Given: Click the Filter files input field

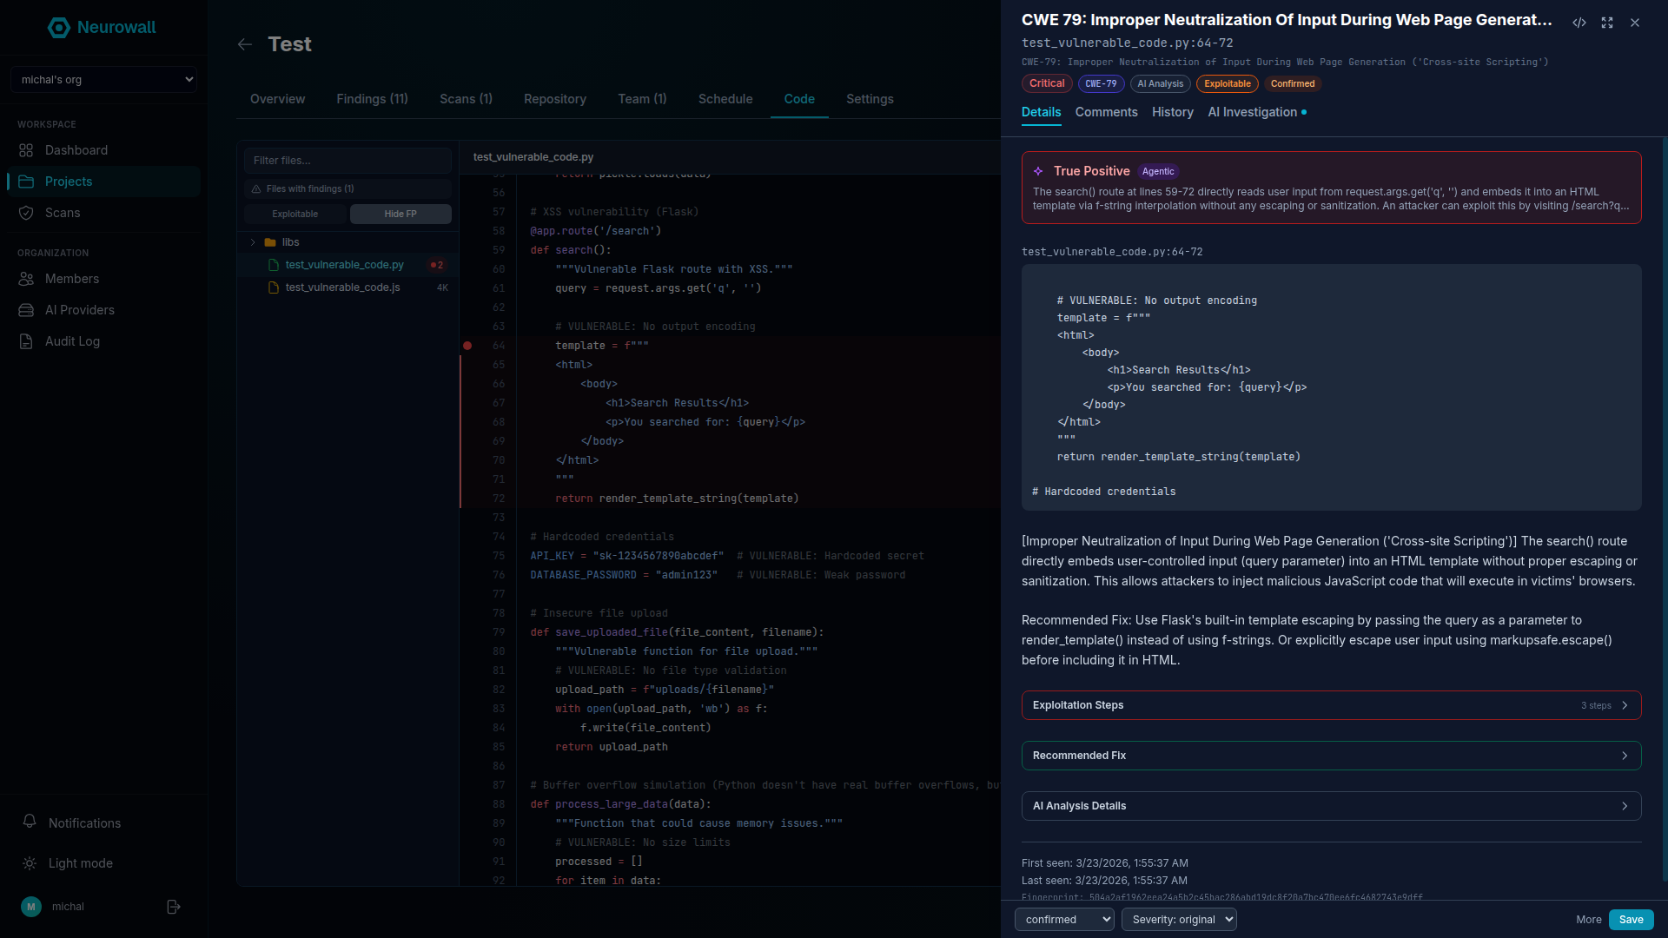Looking at the screenshot, I should pos(347,160).
